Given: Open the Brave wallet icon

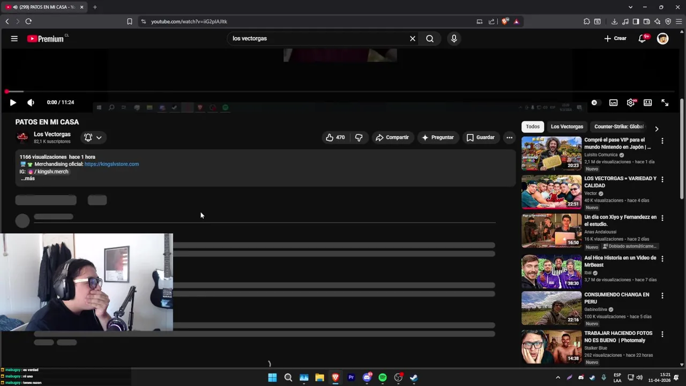Looking at the screenshot, I should 646,21.
